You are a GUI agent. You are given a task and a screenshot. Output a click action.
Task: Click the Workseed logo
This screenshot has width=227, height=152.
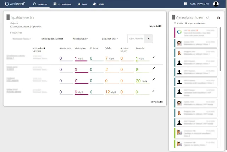(15, 4)
